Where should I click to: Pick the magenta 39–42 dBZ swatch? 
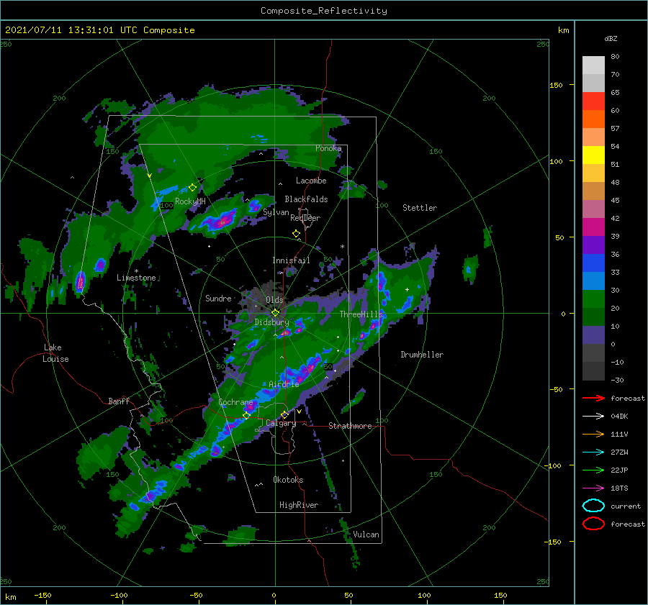tap(593, 227)
